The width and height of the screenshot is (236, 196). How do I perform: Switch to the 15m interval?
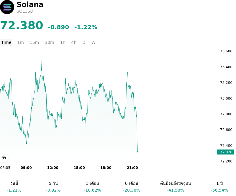[34, 42]
